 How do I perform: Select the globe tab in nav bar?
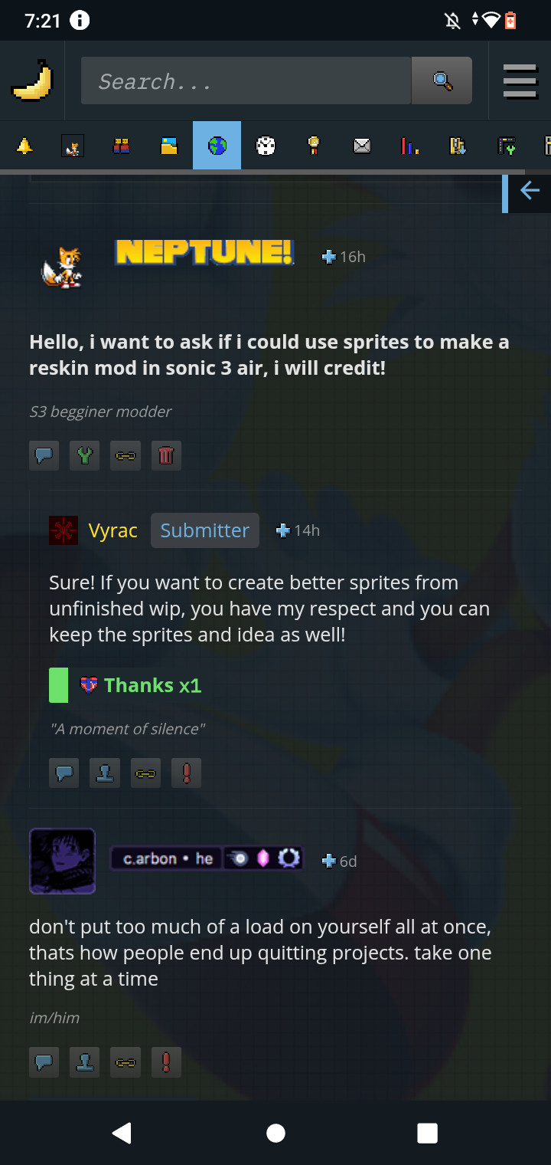(x=217, y=145)
